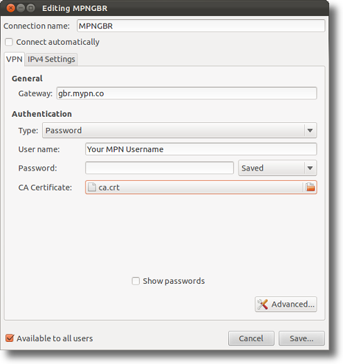
Task: Click the Save... button
Action: tap(302, 338)
